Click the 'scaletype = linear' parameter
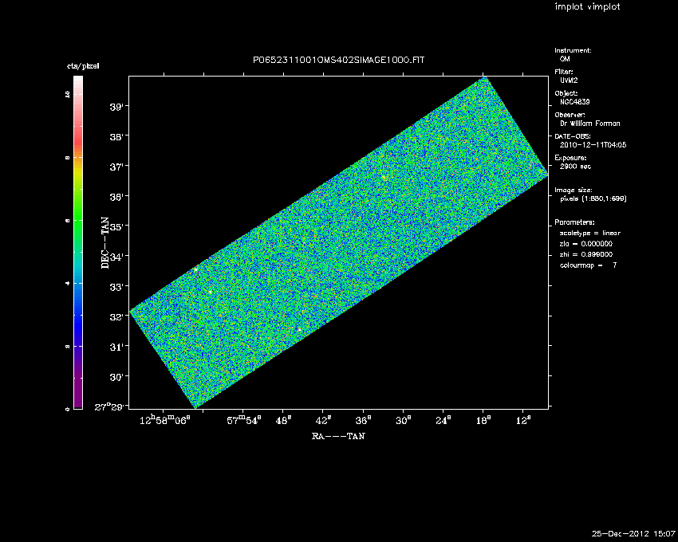Image resolution: width=678 pixels, height=542 pixels. (589, 234)
